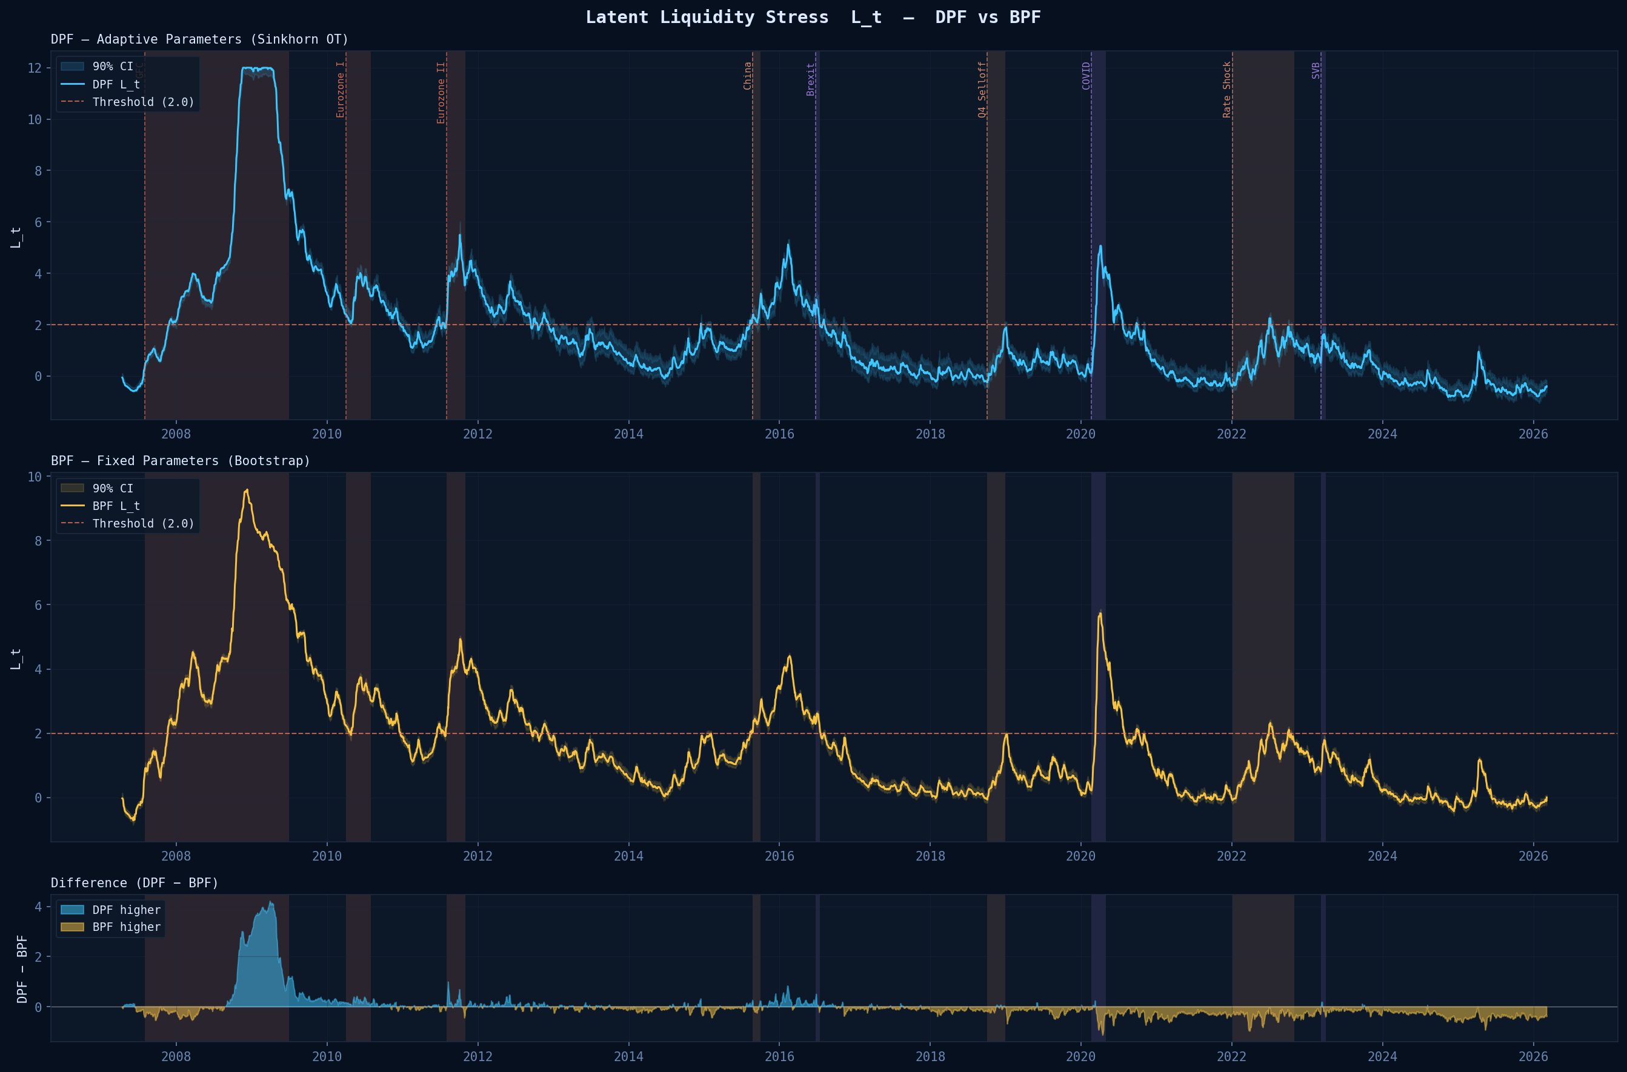Click the Eurozone II event label
This screenshot has height=1072, width=1627.
pos(441,93)
